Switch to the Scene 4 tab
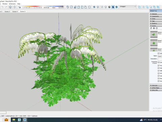Screen dimensions: 162x122 [x=15, y=12]
